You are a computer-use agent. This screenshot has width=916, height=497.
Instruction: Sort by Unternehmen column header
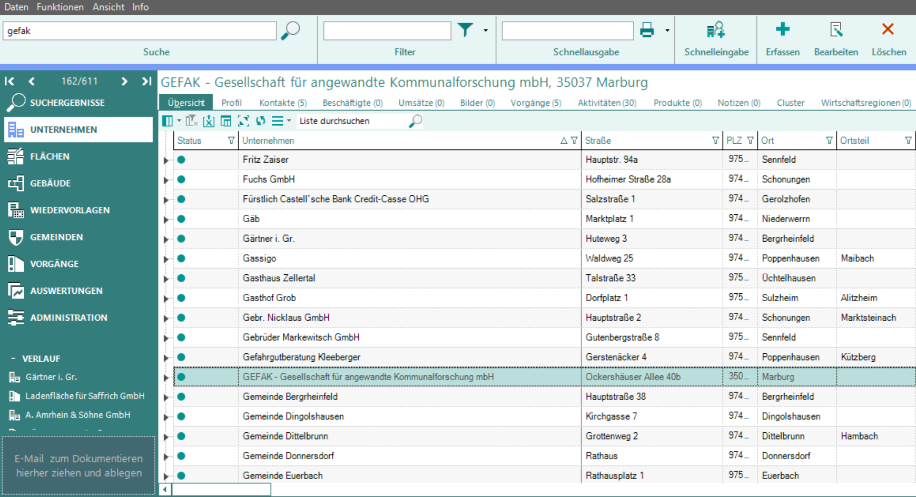pyautogui.click(x=268, y=141)
